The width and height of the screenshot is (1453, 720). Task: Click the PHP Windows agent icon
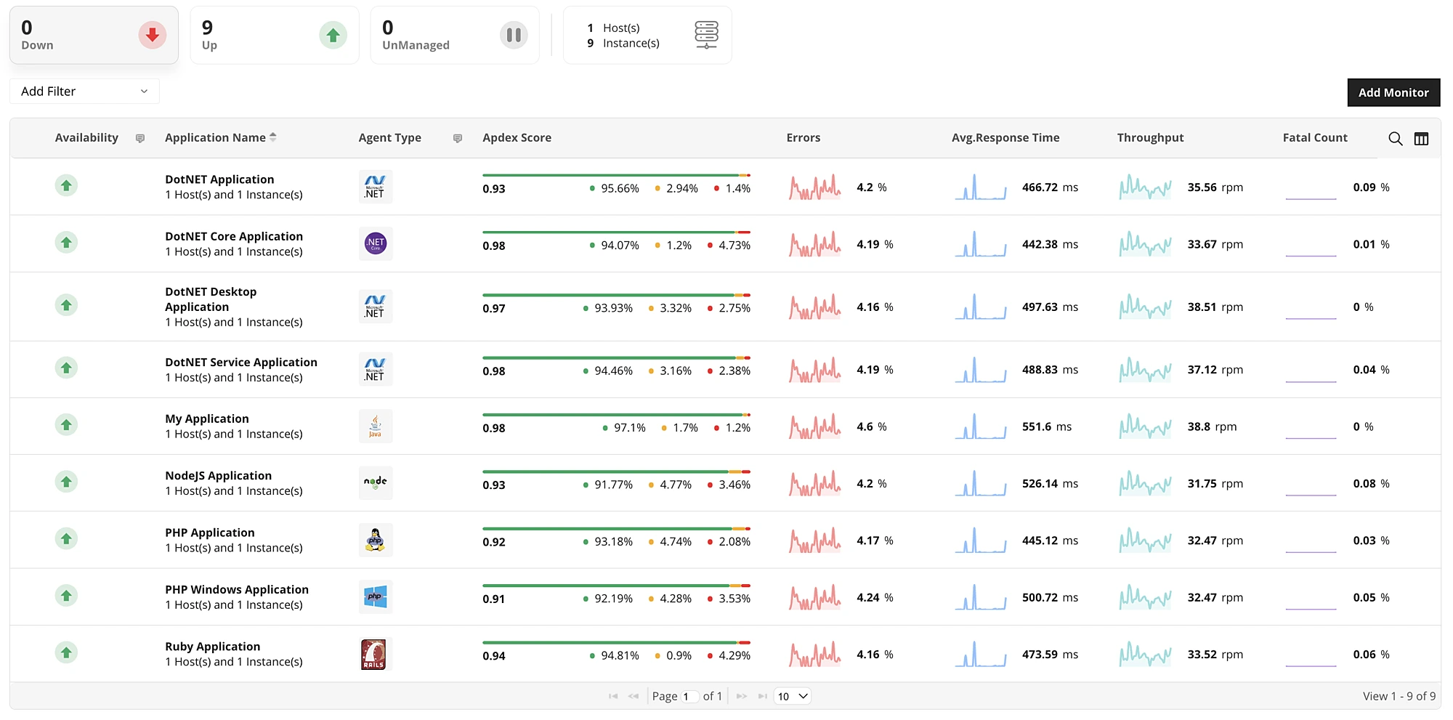[375, 596]
